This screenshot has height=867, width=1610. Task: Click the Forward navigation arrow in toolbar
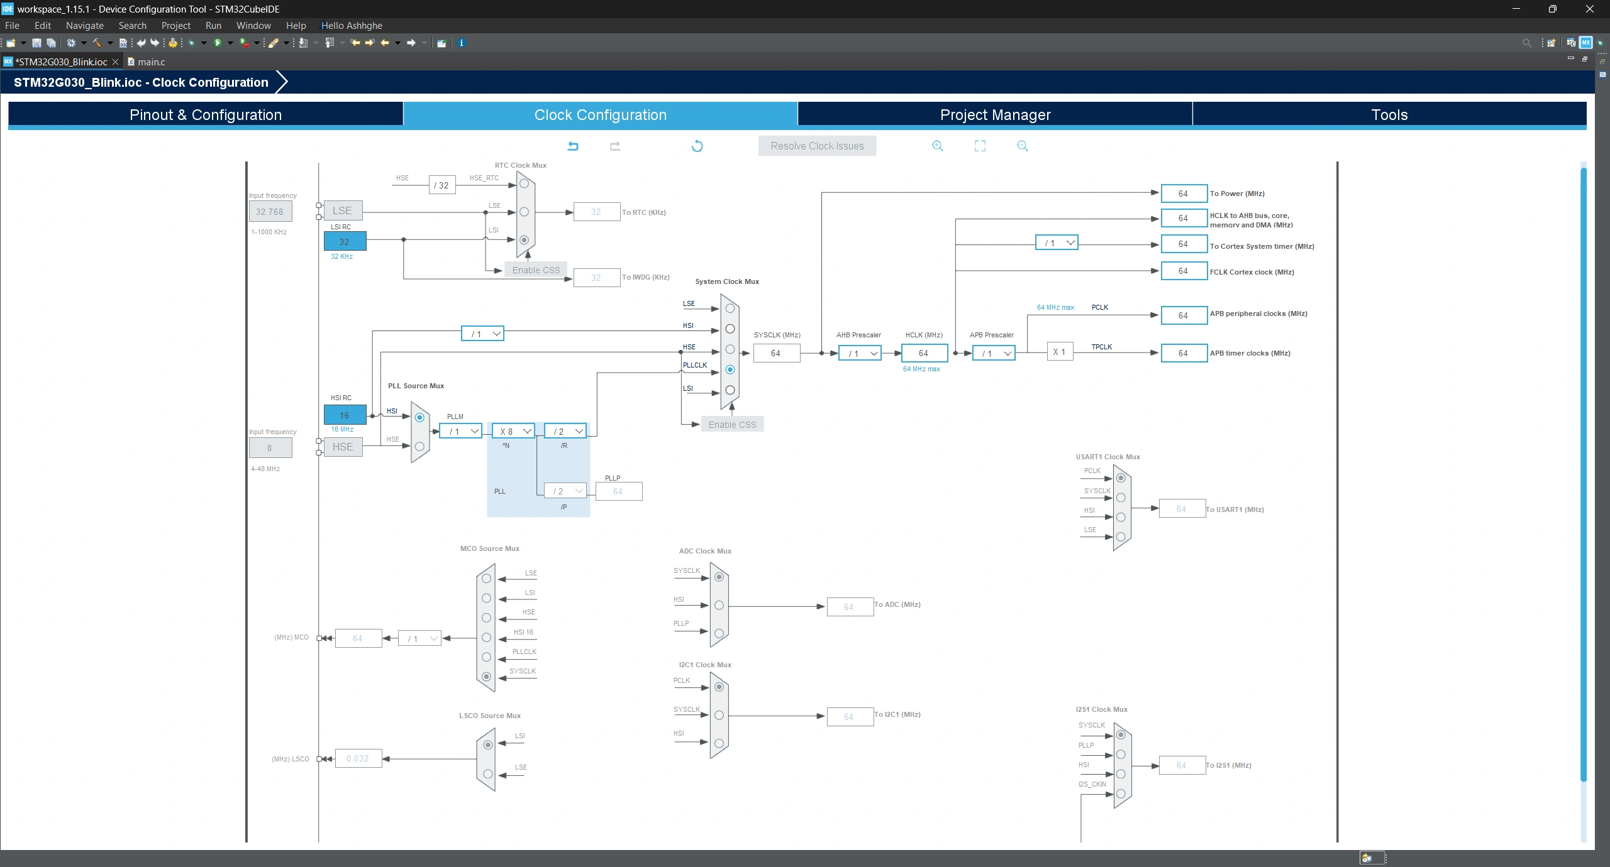tap(411, 43)
